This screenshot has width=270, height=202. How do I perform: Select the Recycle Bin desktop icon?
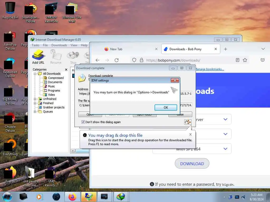(10, 10)
